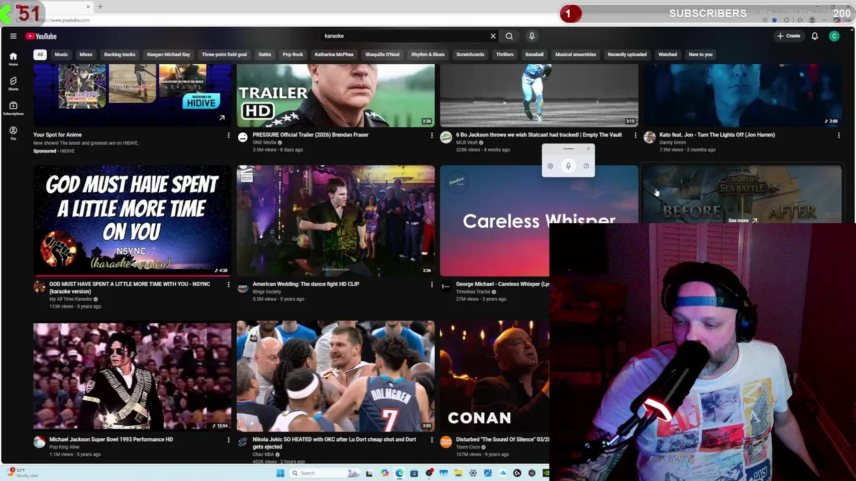The image size is (856, 481).
Task: Open the account avatar menu
Action: click(x=834, y=36)
